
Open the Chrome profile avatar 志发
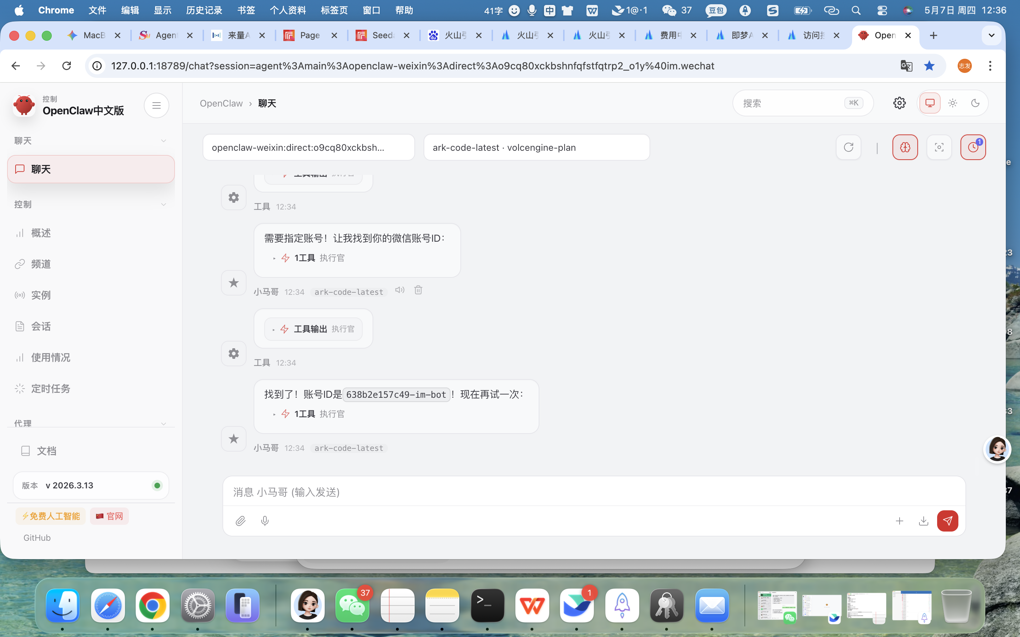964,66
